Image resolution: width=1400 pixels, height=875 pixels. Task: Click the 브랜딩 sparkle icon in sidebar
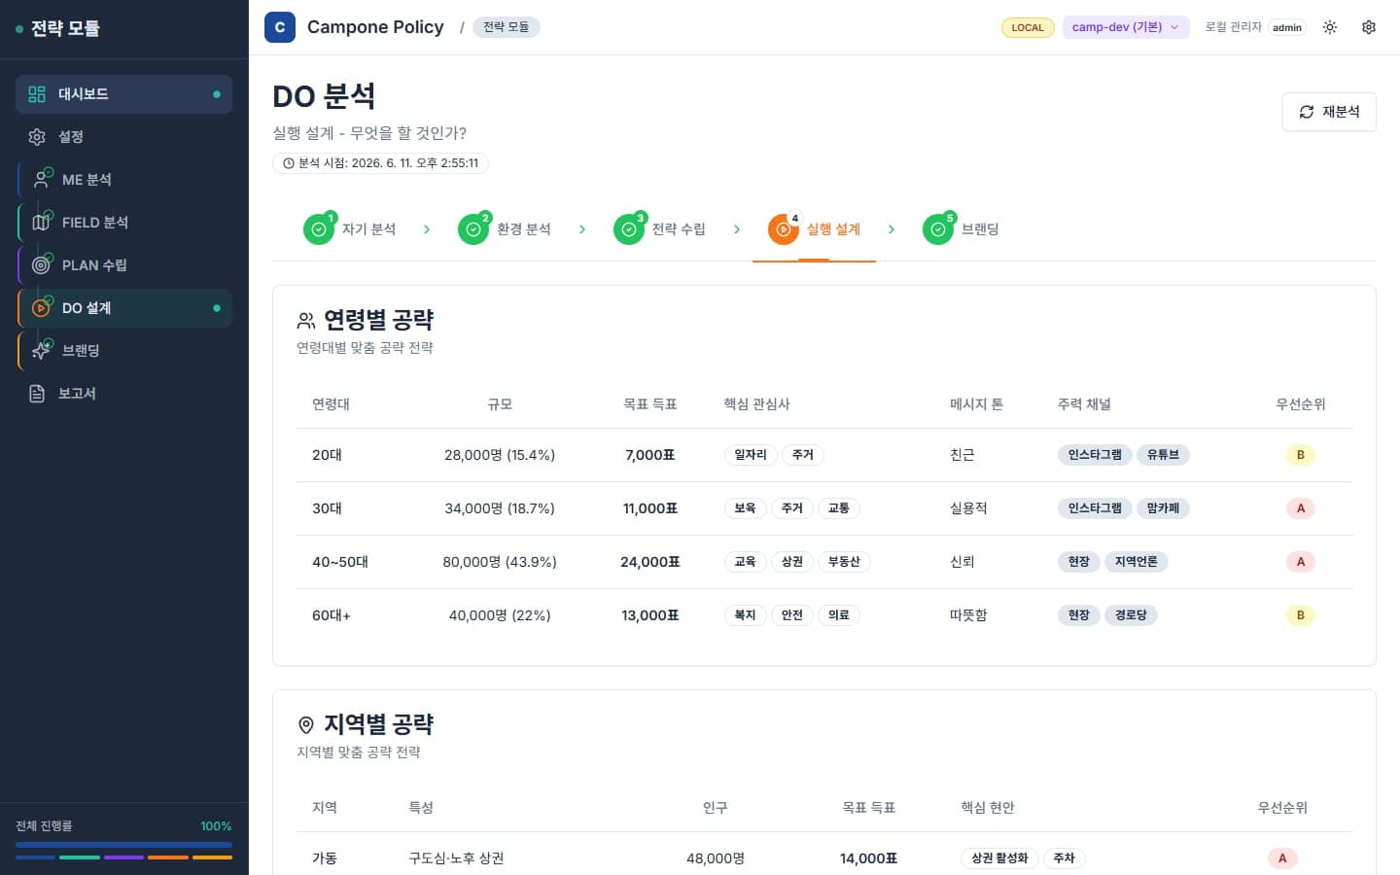click(x=42, y=351)
